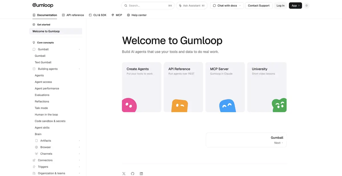The height and width of the screenshot is (176, 342).
Task: Open the Agent performance page
Action: pyautogui.click(x=47, y=89)
